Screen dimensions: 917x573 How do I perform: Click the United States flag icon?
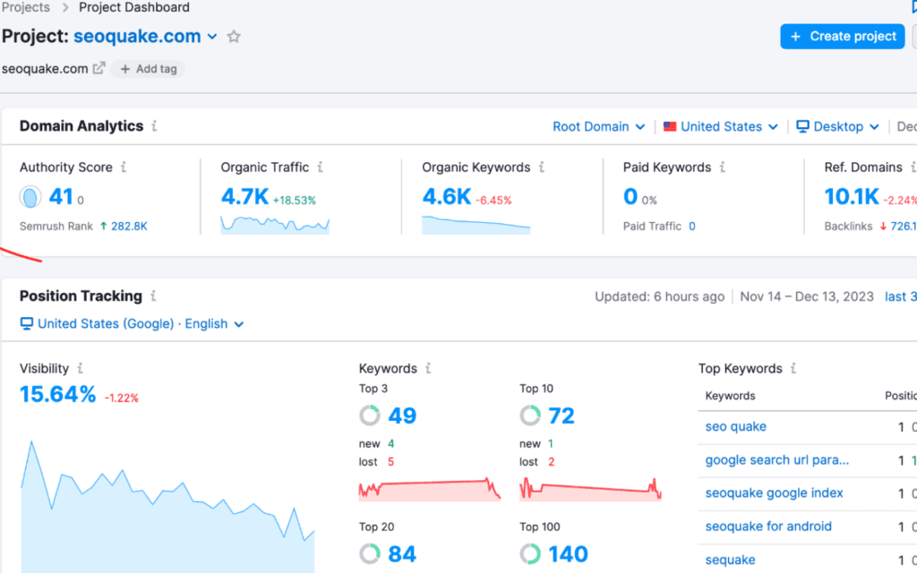click(670, 126)
